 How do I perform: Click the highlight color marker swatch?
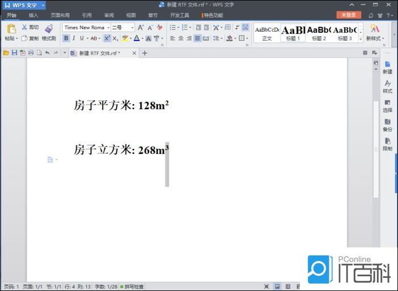[125, 38]
